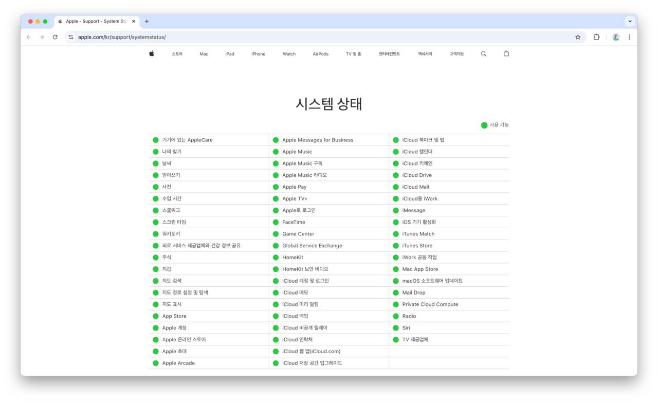Click the 시스템 상태 page heading
This screenshot has height=403, width=658.
[x=329, y=104]
